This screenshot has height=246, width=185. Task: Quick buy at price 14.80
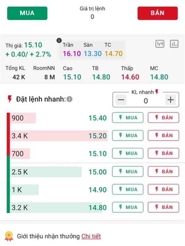128,207
